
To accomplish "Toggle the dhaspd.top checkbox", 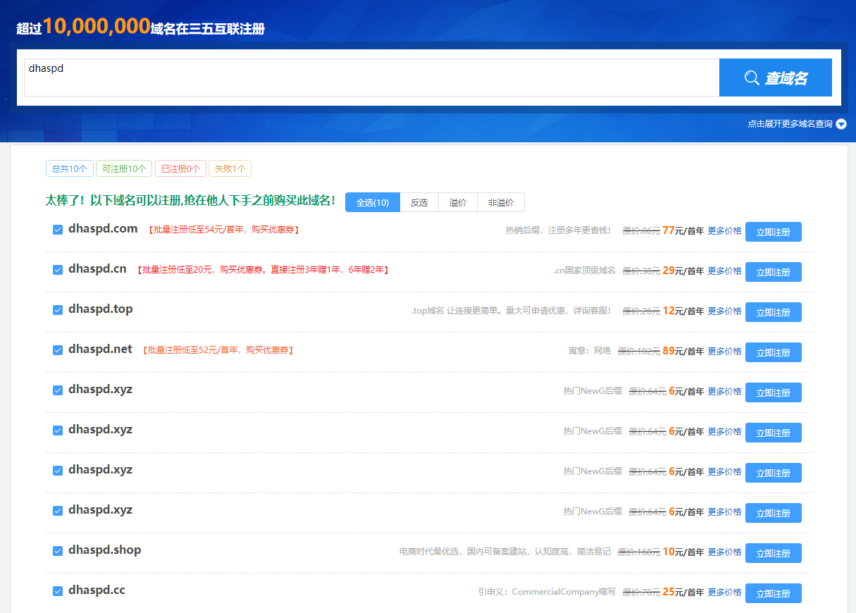I will [x=58, y=310].
